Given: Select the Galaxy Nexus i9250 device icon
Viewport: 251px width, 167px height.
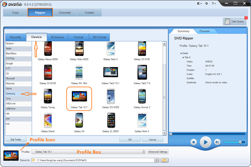Looking at the screenshot, I should [48, 49].
